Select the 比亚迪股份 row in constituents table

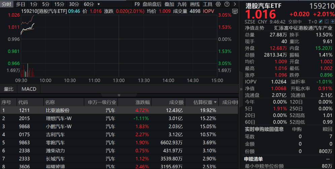tap(119, 110)
